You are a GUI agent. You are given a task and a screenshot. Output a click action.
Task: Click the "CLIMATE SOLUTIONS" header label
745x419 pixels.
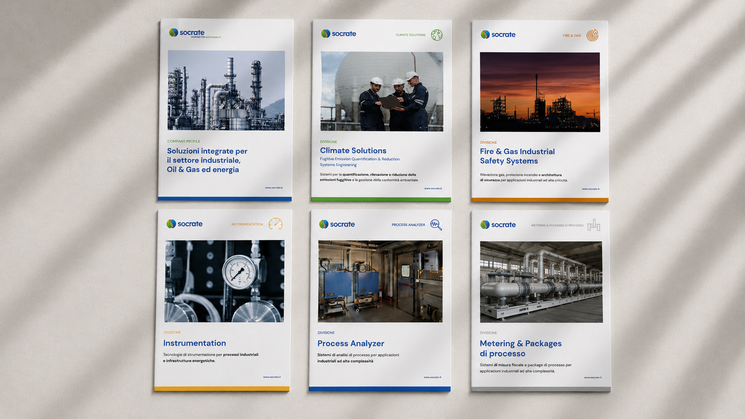(410, 35)
